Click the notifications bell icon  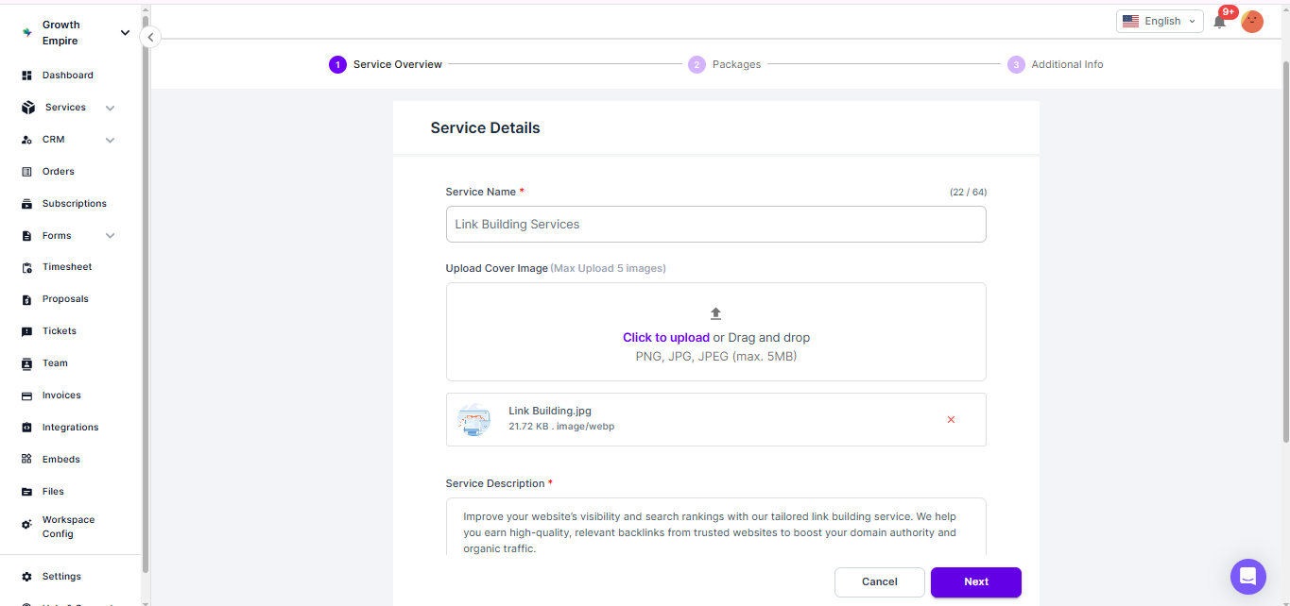pos(1220,22)
